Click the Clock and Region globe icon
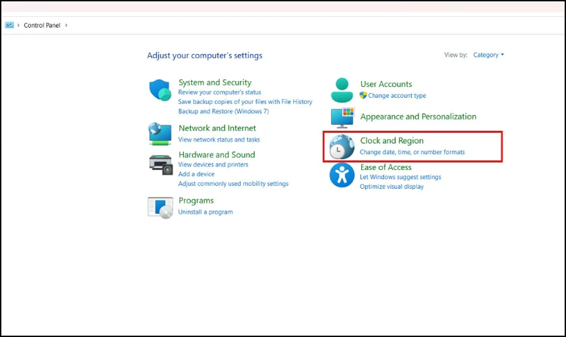Screen dimensions: 566x337 point(342,147)
